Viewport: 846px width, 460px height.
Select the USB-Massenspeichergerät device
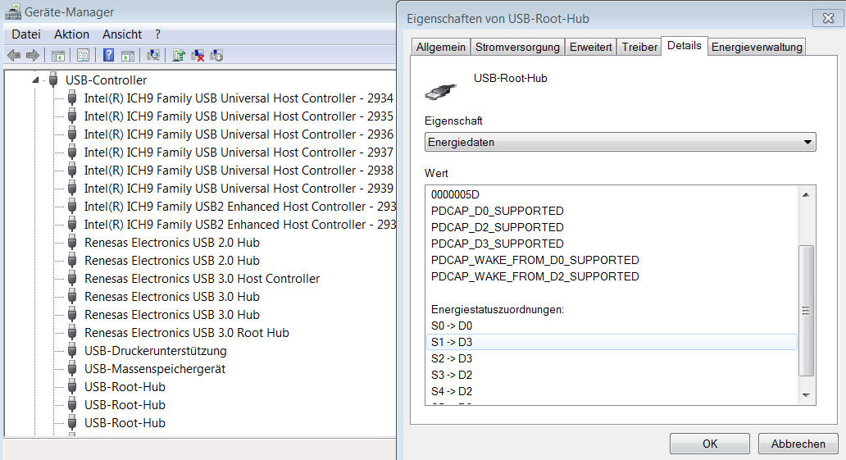tap(155, 369)
